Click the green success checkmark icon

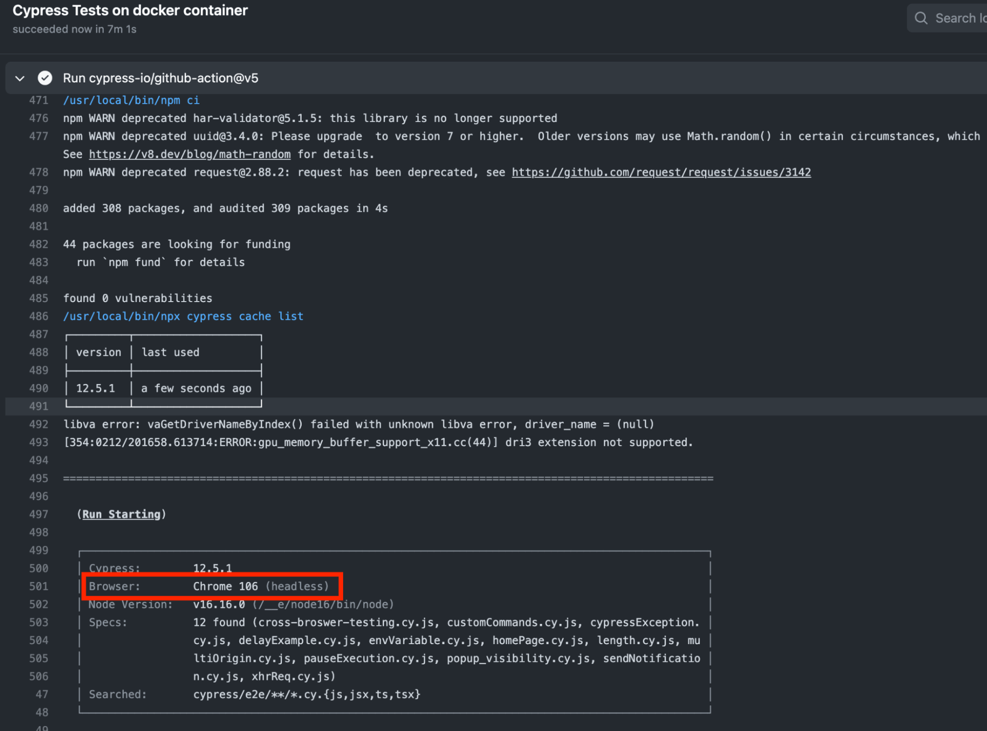click(x=44, y=78)
